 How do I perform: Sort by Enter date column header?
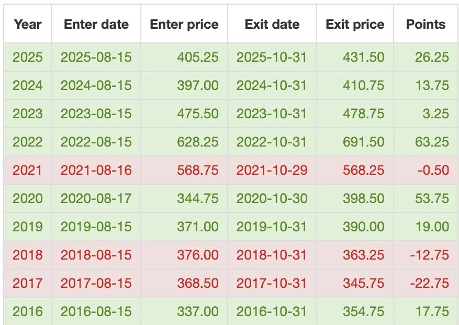[96, 24]
